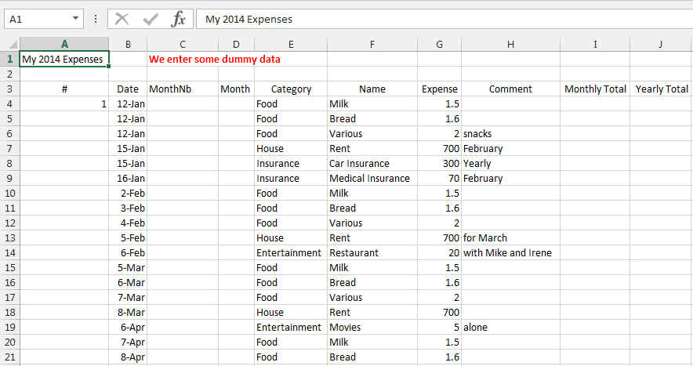Select row 3 header
The height and width of the screenshot is (366, 693).
pos(10,89)
